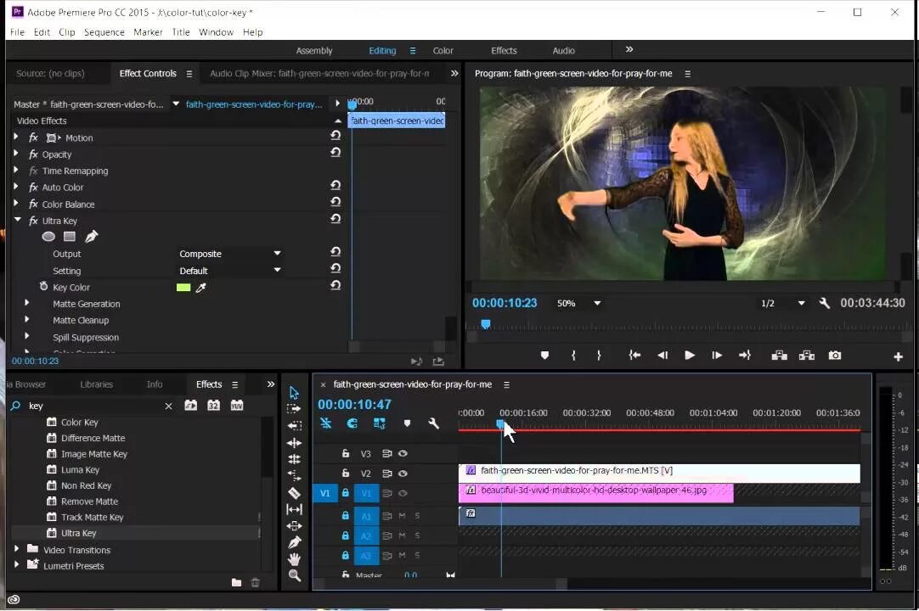The height and width of the screenshot is (611, 919).
Task: Open the Sequence menu
Action: [104, 32]
